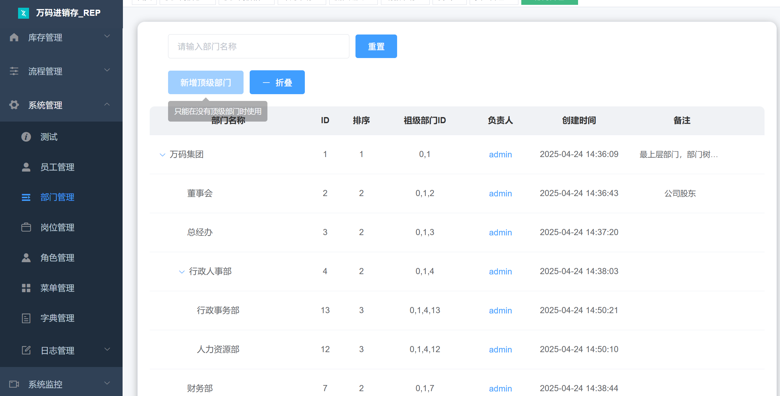Focus the 请输入部门名称 search field
780x396 pixels.
pyautogui.click(x=259, y=46)
